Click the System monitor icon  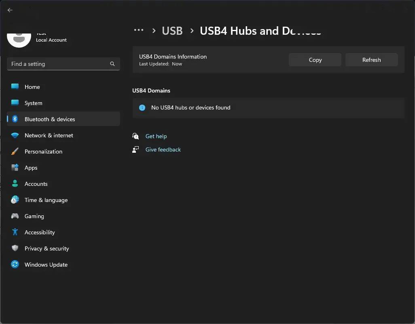[x=15, y=103]
